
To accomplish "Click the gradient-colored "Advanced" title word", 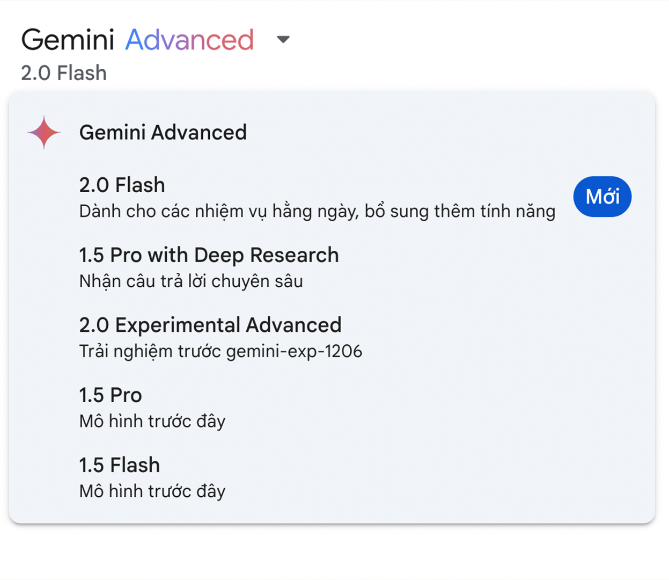I will click(x=189, y=40).
